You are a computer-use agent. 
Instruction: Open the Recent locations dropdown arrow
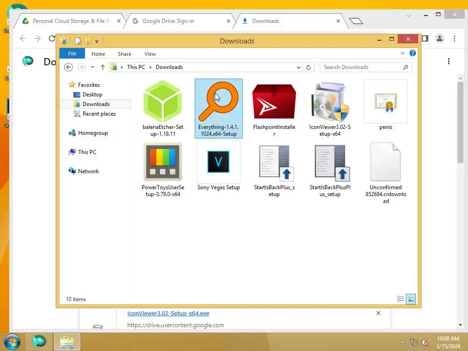click(x=92, y=67)
